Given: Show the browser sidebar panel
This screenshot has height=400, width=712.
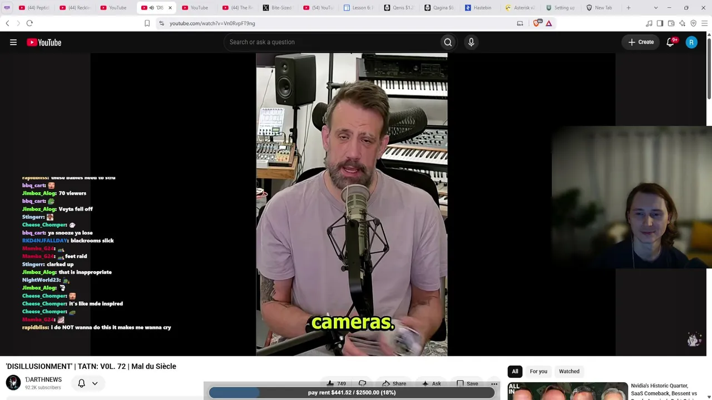Looking at the screenshot, I should (x=660, y=23).
